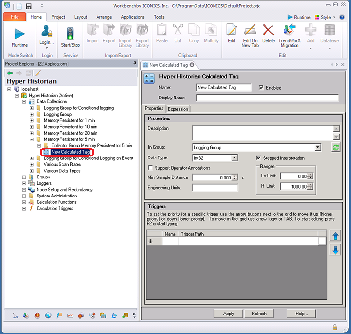The width and height of the screenshot is (351, 334).
Task: Click the Start/Stop service traffic light icon
Action: 71,34
